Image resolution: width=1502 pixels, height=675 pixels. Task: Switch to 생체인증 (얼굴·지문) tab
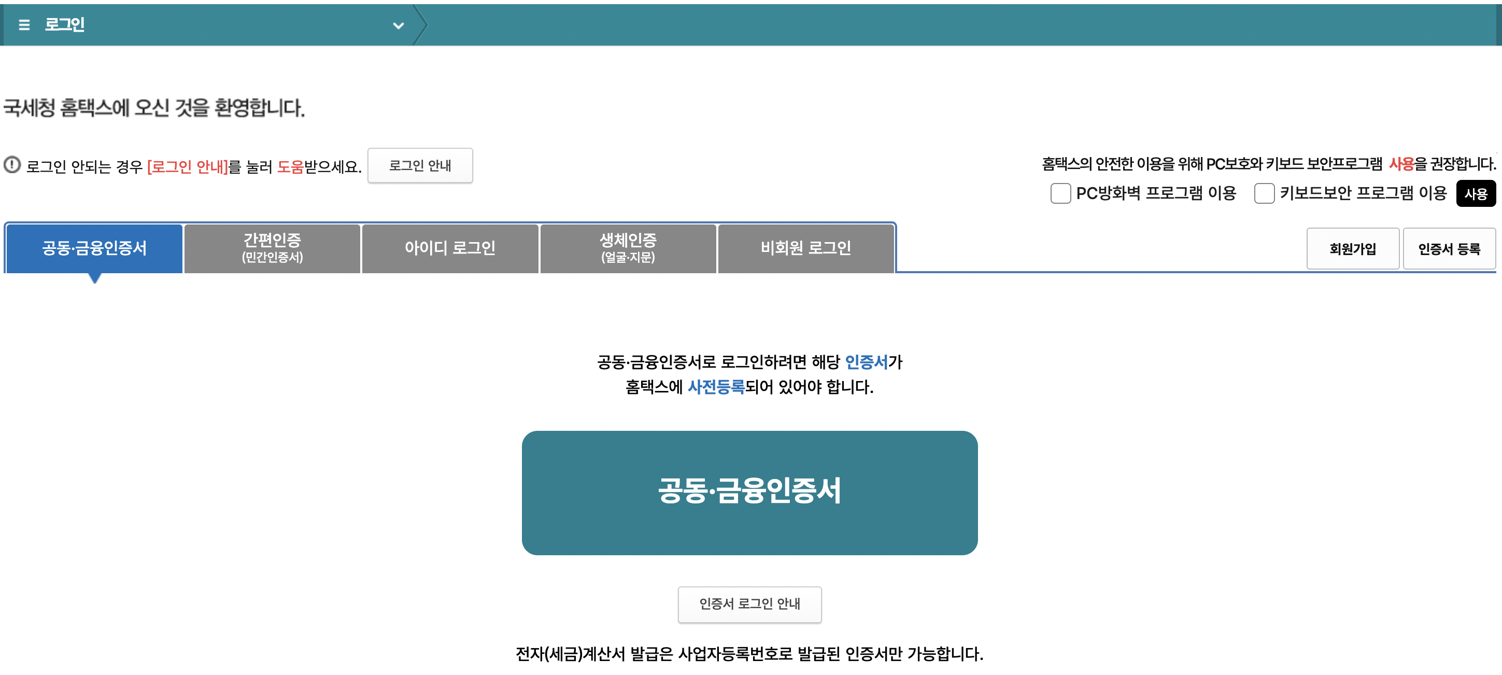628,248
